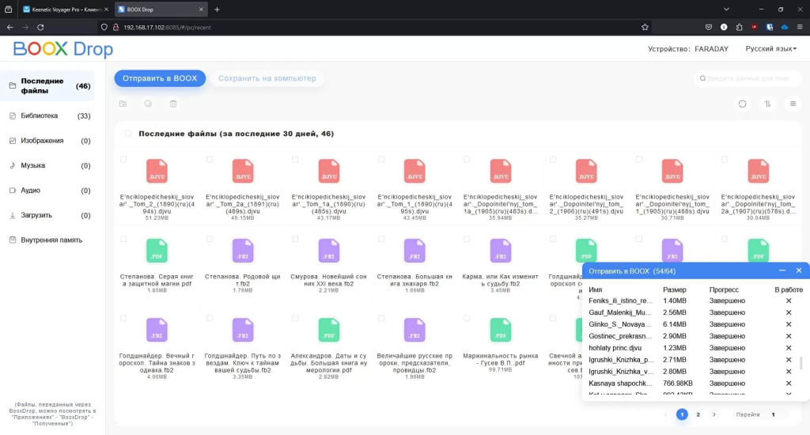Select page 1 in pagination
The image size is (810, 435).
(682, 414)
